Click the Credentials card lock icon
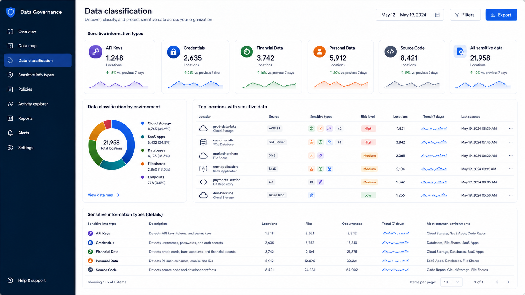 coord(173,52)
